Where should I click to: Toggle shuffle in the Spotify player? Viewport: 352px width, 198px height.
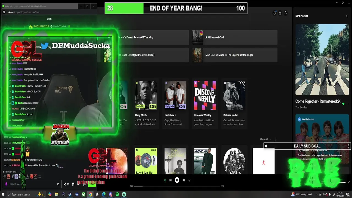click(165, 180)
